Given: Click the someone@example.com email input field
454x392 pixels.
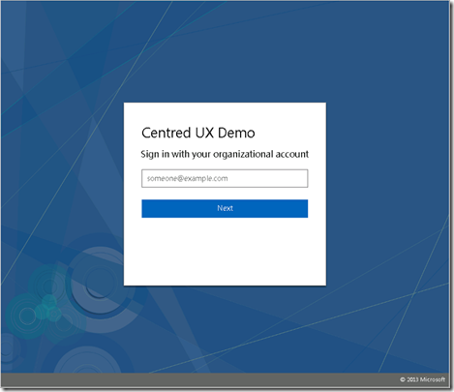Looking at the screenshot, I should [x=225, y=178].
